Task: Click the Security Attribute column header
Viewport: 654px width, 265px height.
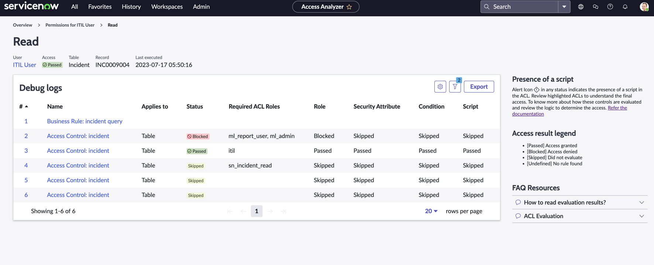Action: click(376, 107)
